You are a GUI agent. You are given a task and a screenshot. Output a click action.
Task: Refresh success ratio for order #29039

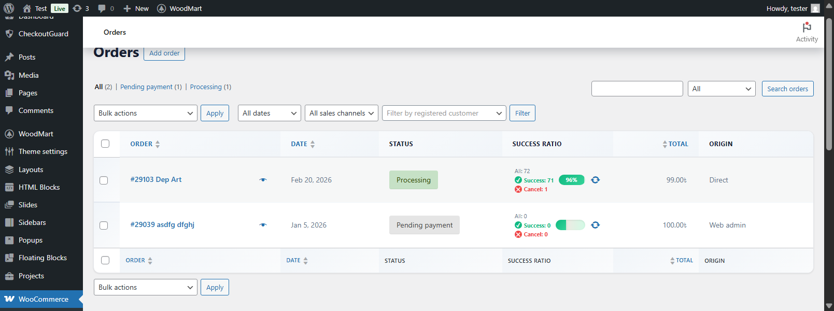pyautogui.click(x=595, y=225)
